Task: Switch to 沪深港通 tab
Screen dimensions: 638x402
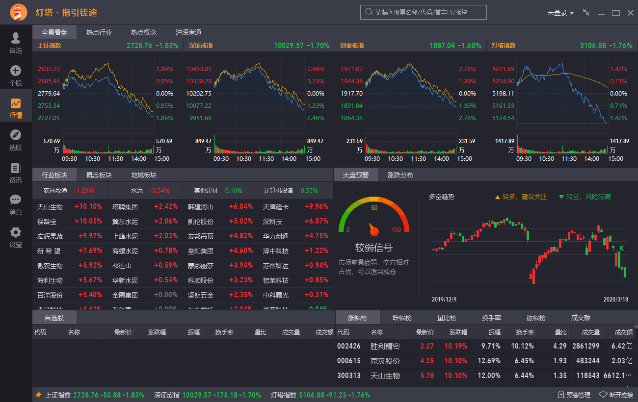Action: click(x=188, y=32)
